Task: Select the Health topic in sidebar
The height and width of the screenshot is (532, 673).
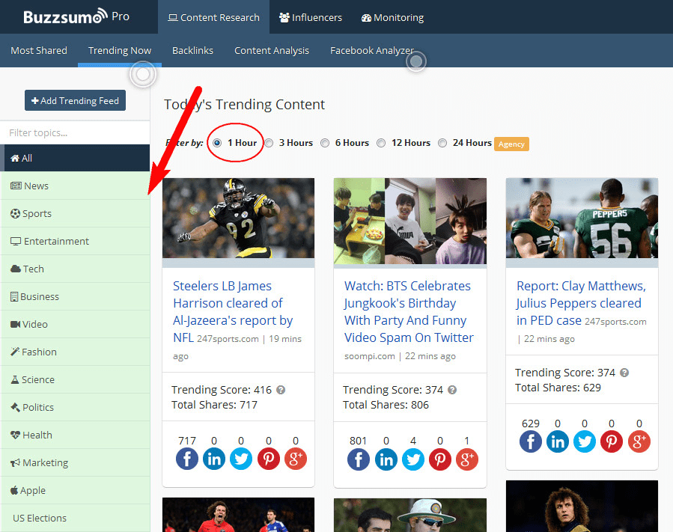Action: [x=75, y=435]
